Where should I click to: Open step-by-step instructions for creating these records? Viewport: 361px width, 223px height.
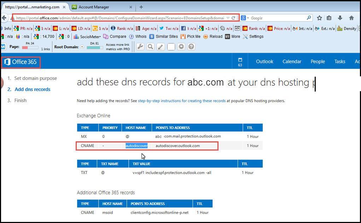[x=182, y=101]
